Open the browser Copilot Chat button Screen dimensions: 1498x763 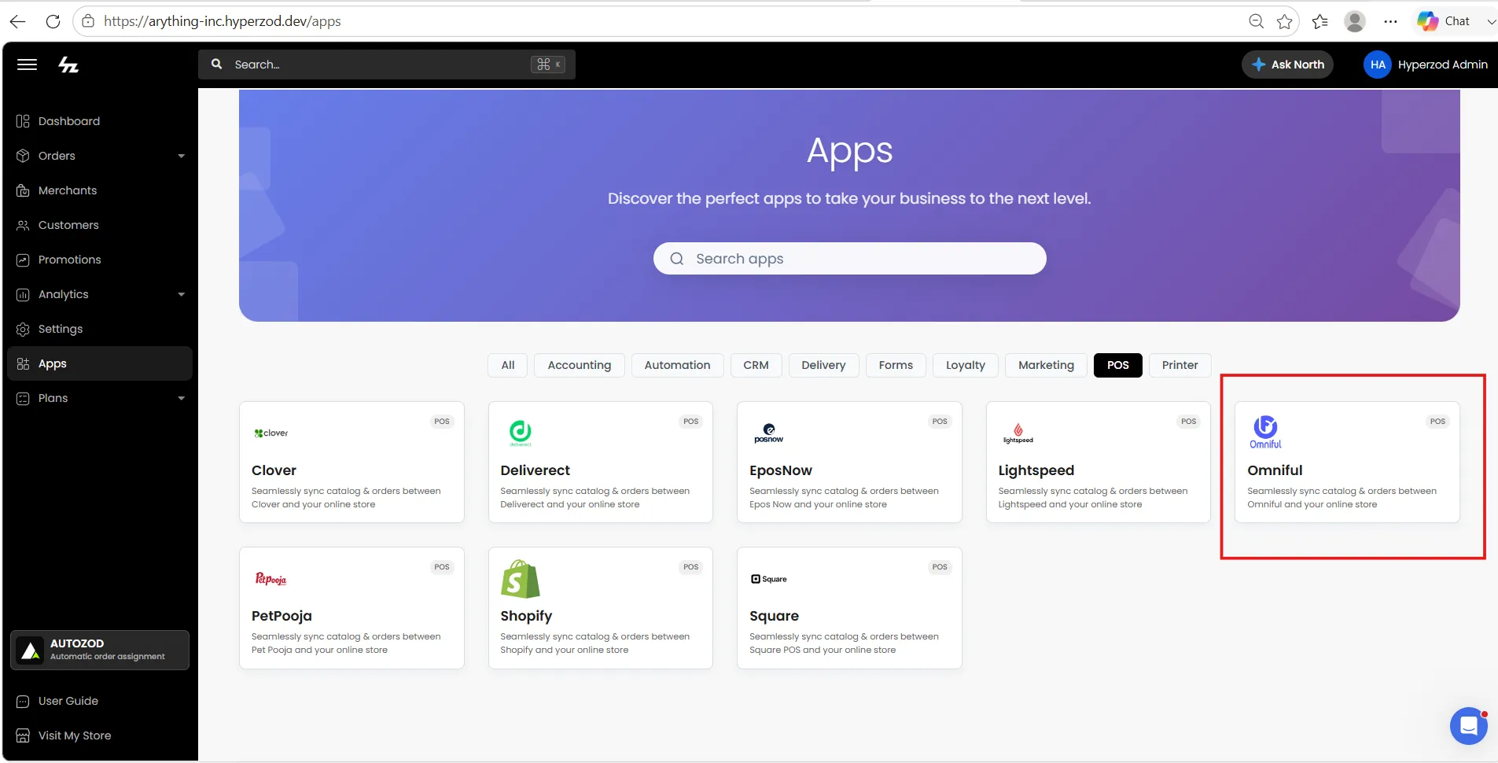1444,21
